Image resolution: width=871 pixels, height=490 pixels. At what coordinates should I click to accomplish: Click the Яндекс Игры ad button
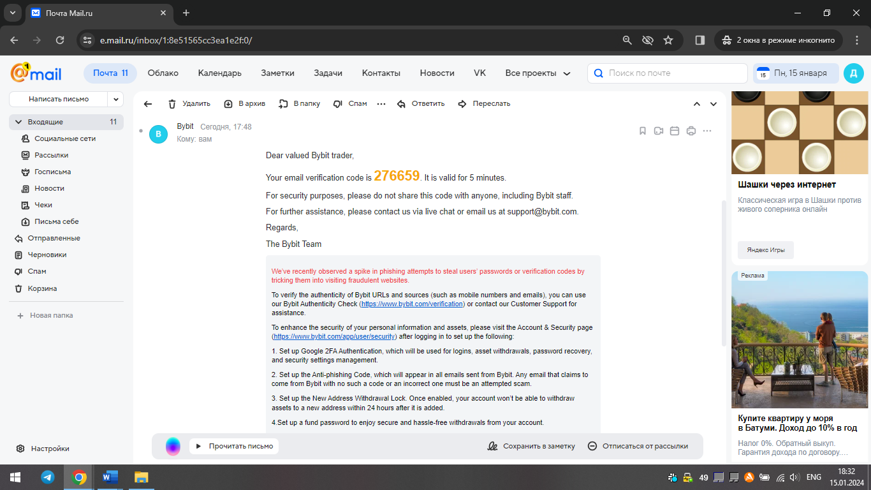pyautogui.click(x=765, y=249)
